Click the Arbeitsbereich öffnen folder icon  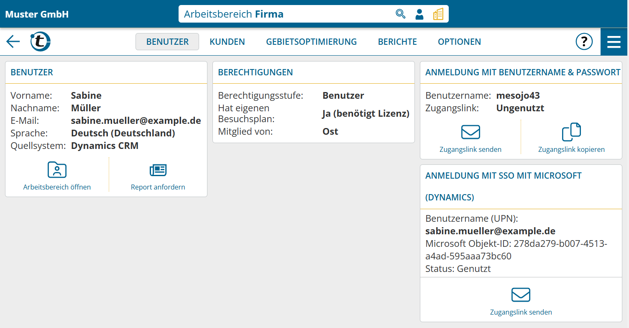pos(57,170)
